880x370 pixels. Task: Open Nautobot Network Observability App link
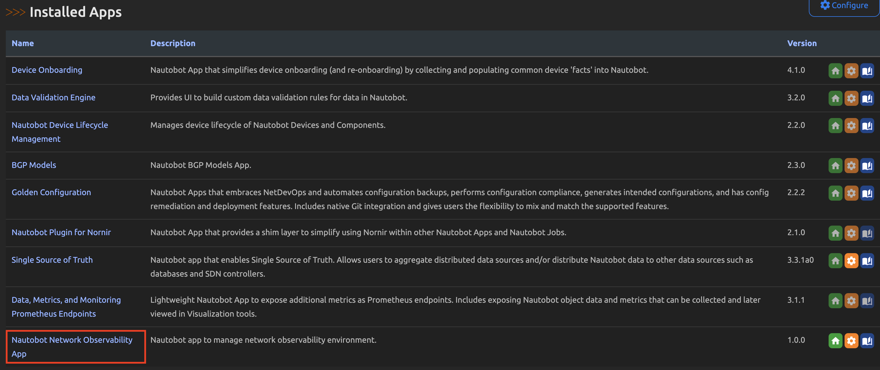click(72, 340)
